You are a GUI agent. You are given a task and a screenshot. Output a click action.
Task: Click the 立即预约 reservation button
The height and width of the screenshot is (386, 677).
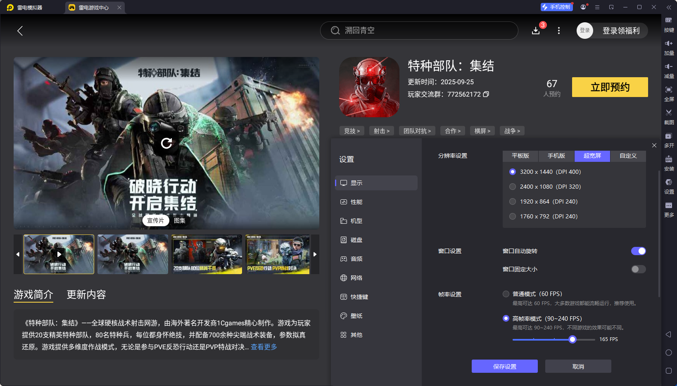pos(610,87)
